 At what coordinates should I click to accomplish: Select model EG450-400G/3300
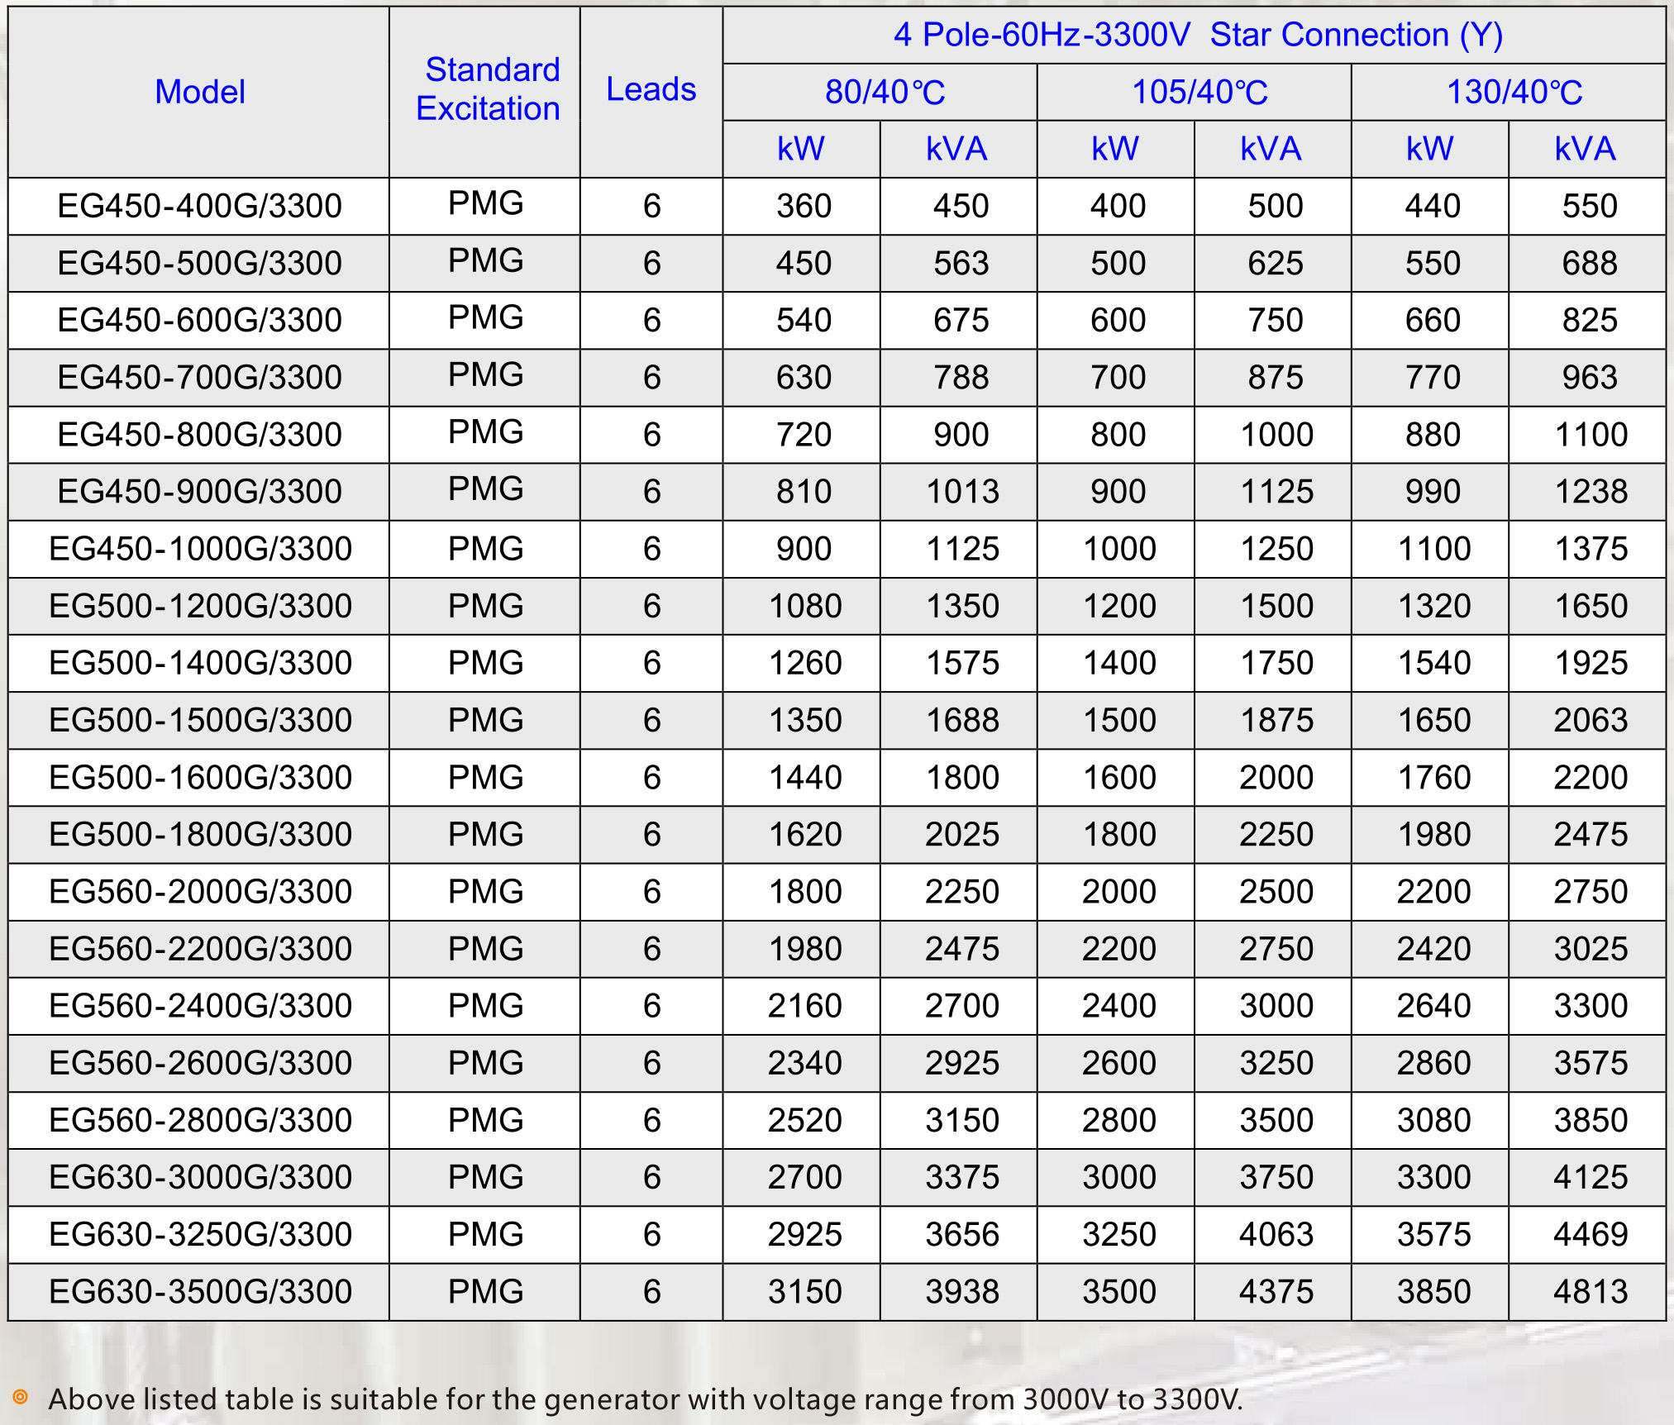pos(199,206)
